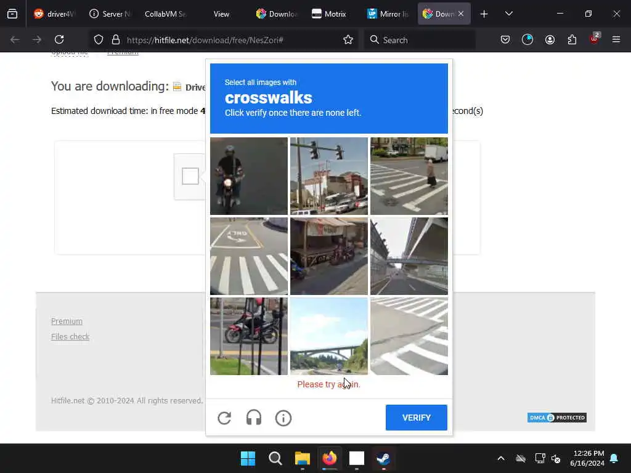Click the captcha reload challenge icon
This screenshot has width=631, height=473.
click(x=224, y=418)
